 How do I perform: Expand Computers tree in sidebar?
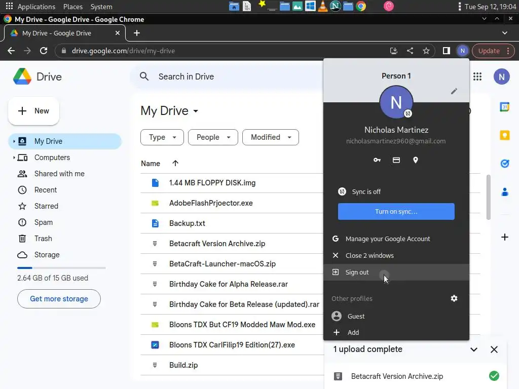point(14,158)
